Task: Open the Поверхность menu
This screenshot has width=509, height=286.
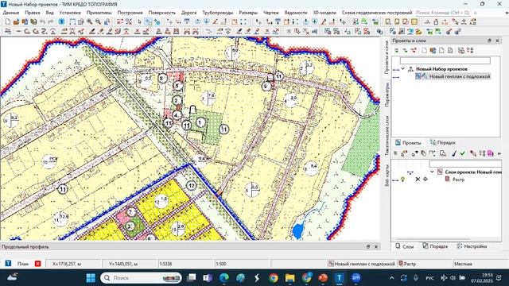Action: [161, 13]
